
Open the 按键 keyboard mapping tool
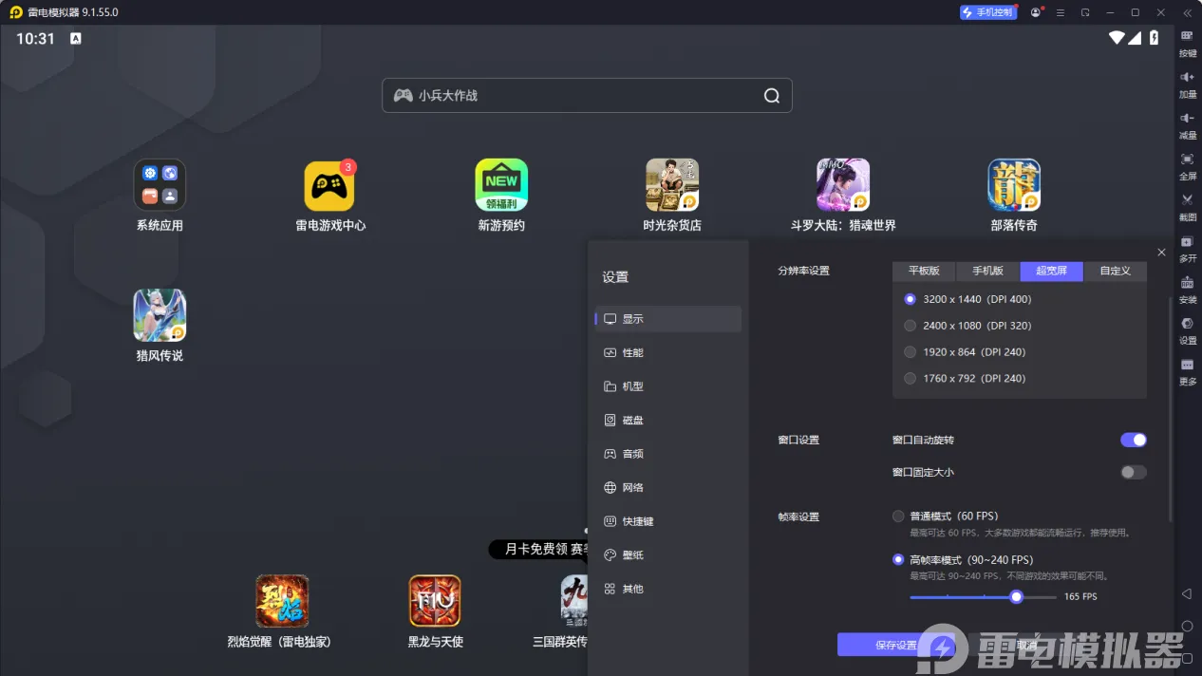[1187, 42]
